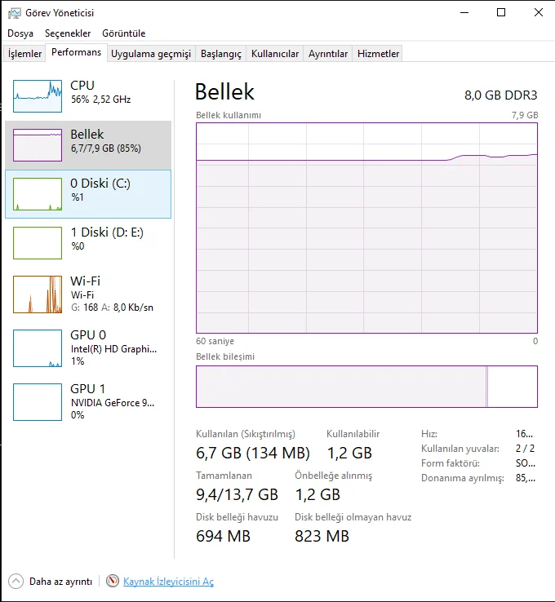This screenshot has width=555, height=602.
Task: Switch to the İşlemler tab
Action: [x=24, y=54]
